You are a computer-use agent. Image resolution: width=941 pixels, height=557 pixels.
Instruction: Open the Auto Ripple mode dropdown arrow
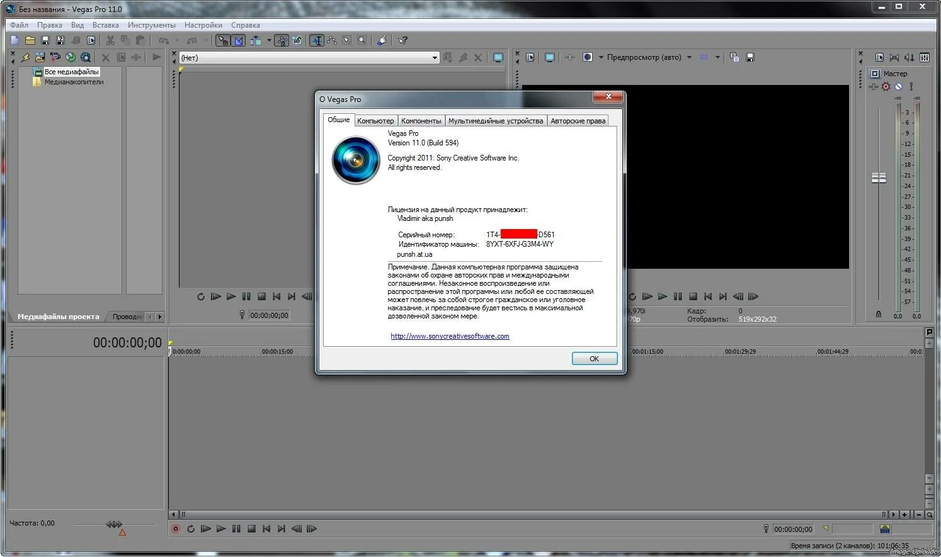click(269, 40)
